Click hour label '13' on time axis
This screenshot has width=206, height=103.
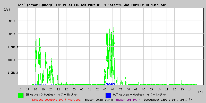pyautogui.click(x=182, y=89)
